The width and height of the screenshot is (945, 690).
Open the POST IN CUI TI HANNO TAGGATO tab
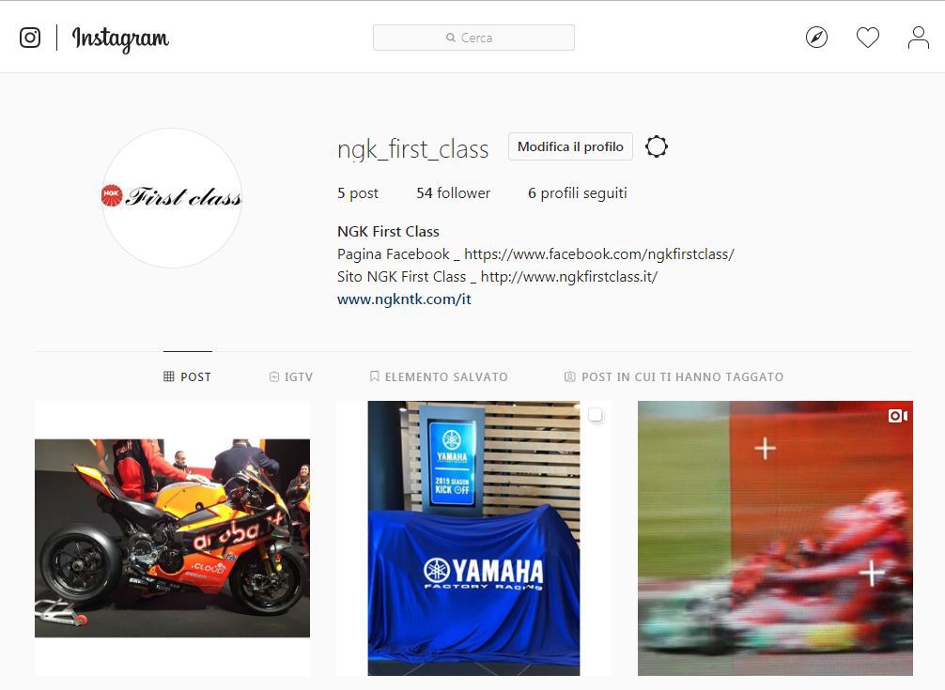[x=674, y=376]
